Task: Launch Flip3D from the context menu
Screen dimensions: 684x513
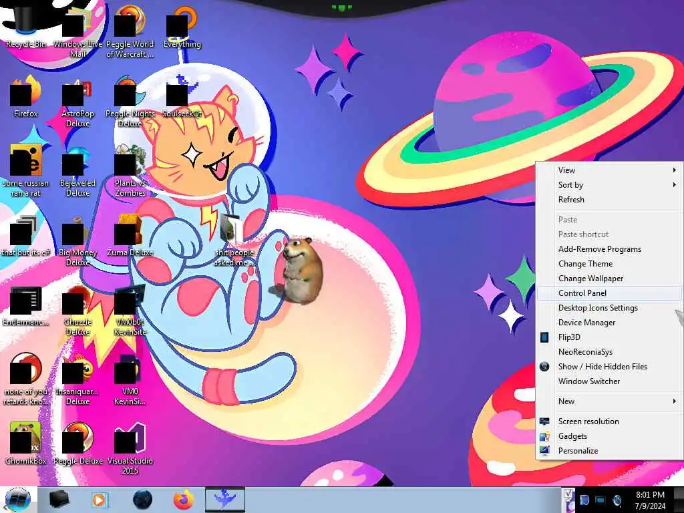Action: click(609, 337)
